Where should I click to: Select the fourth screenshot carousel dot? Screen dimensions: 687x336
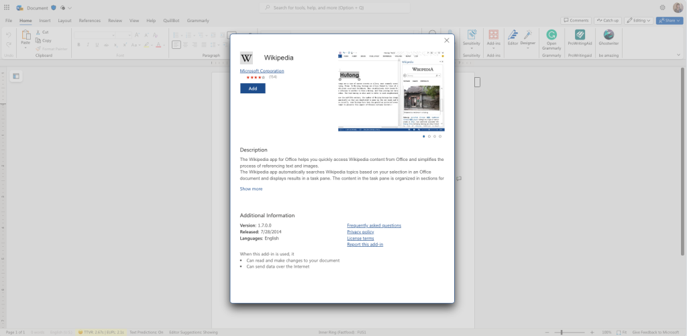pos(440,136)
